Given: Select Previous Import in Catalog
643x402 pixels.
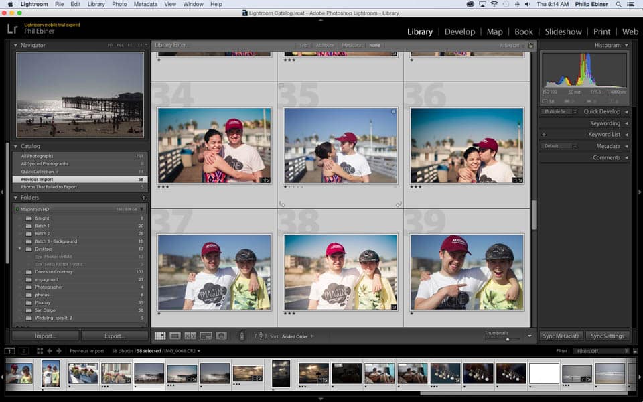Looking at the screenshot, I should (x=80, y=180).
